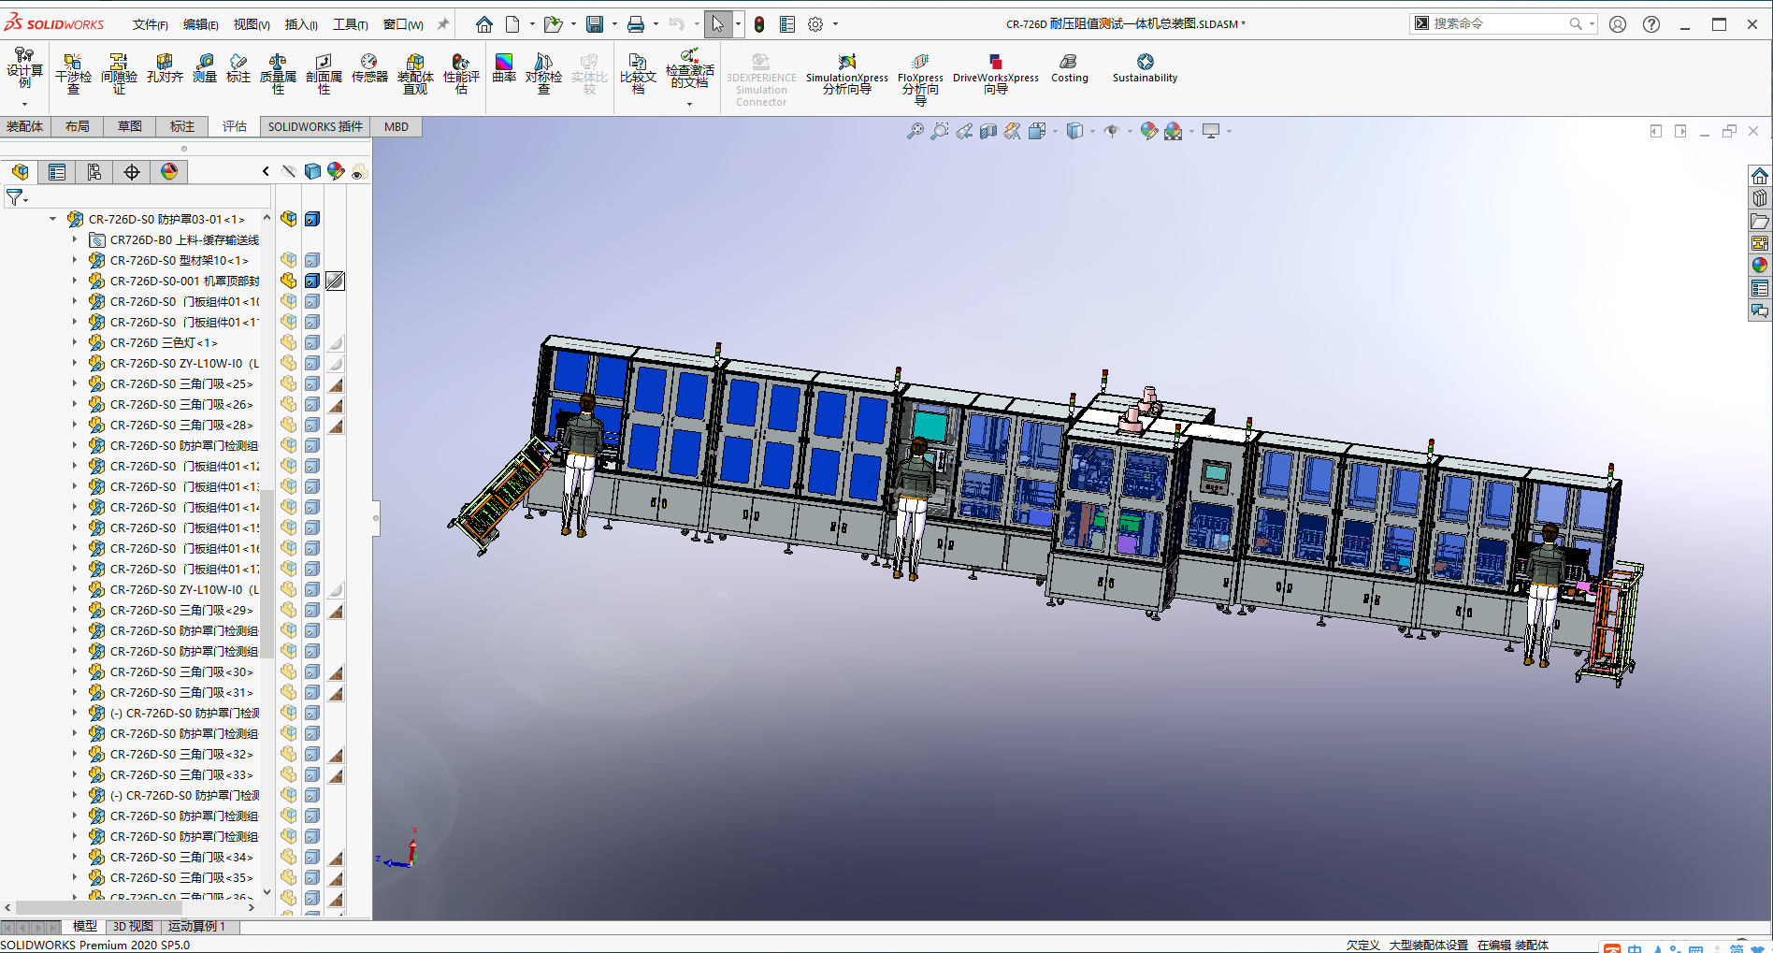Select the 3D 视图 bottom tab
The height and width of the screenshot is (953, 1773).
(x=133, y=926)
